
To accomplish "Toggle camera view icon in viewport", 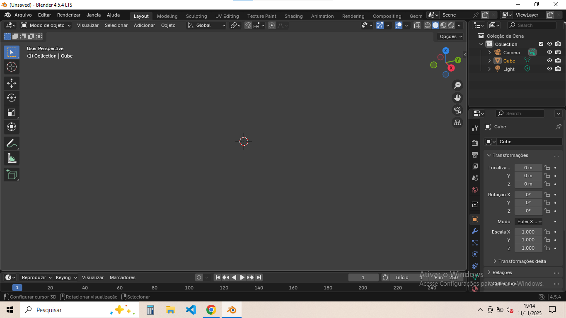I will (x=457, y=110).
